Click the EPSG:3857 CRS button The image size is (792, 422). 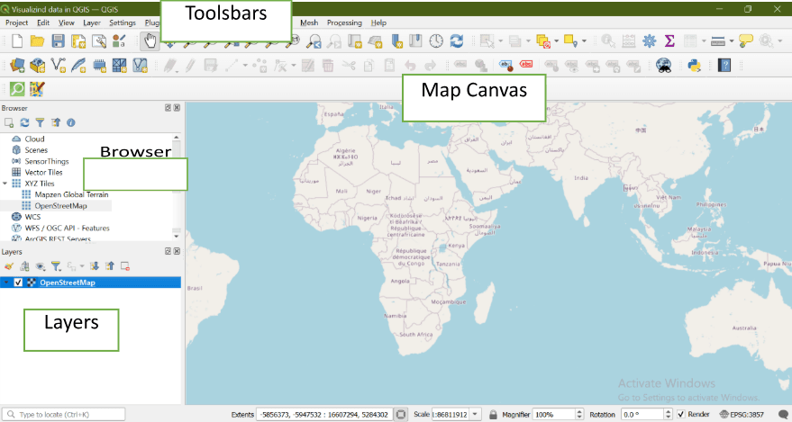[x=743, y=414]
